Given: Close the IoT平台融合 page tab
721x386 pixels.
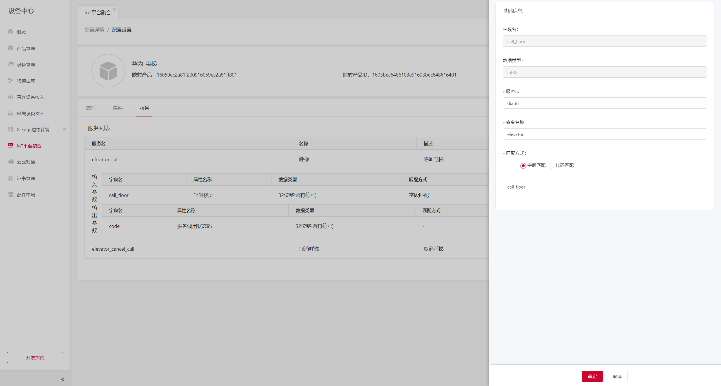Looking at the screenshot, I should coord(115,9).
